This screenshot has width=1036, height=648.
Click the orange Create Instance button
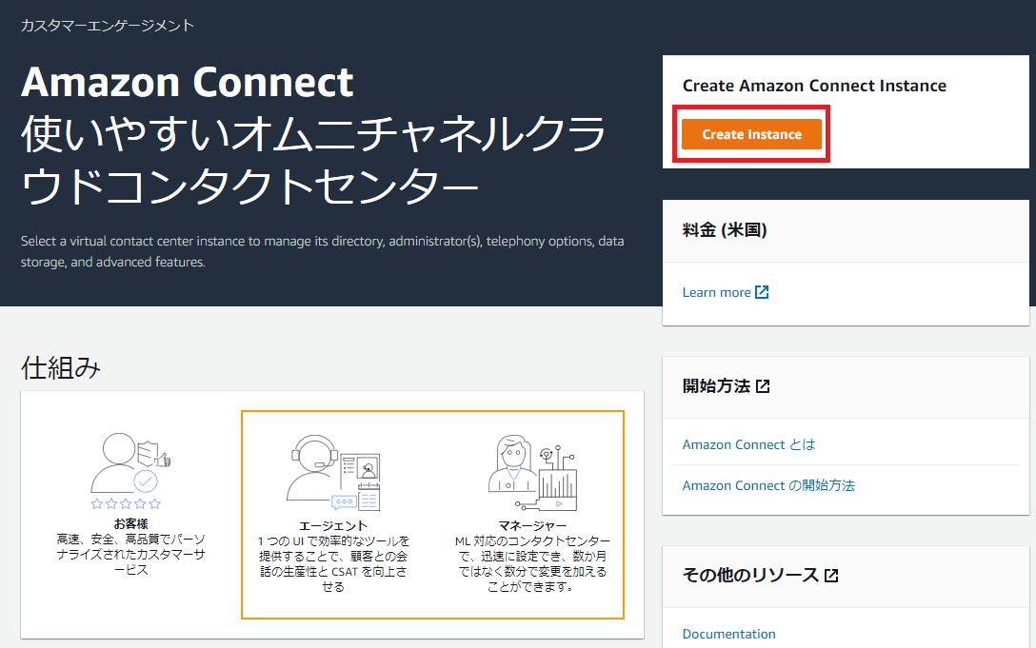[x=751, y=134]
